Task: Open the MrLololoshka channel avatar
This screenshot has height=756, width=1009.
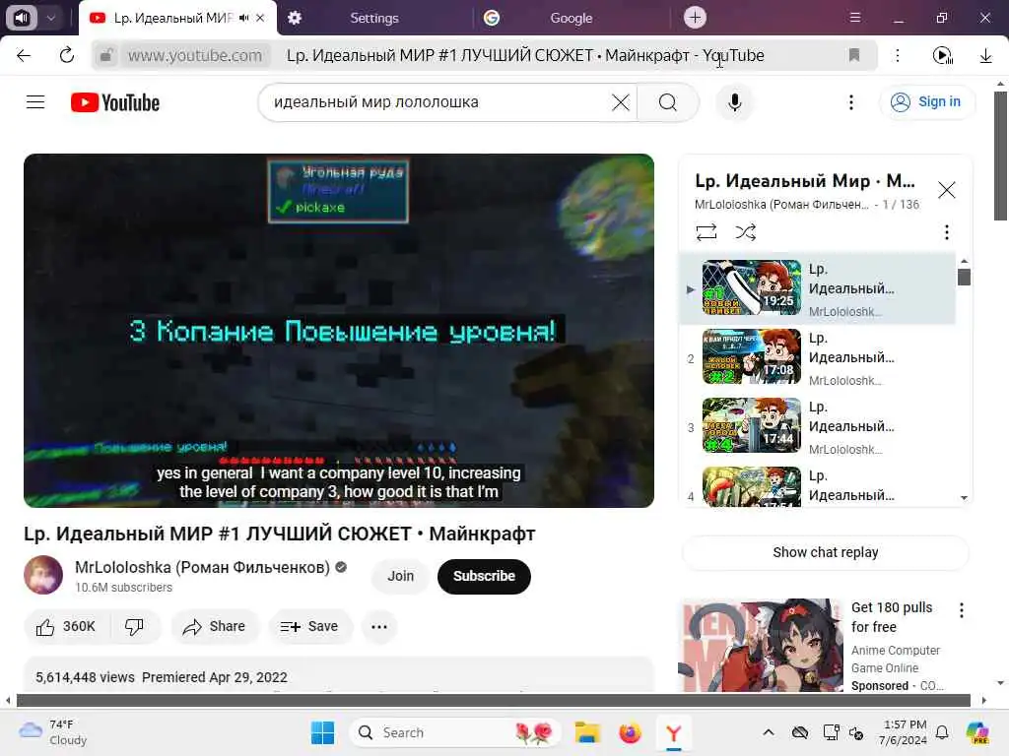Action: pos(43,575)
